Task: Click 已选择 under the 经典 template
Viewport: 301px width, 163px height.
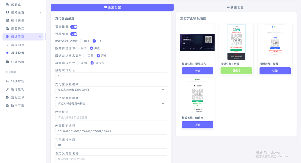Action: click(236, 71)
